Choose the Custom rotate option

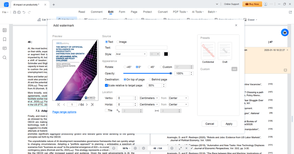161,67
